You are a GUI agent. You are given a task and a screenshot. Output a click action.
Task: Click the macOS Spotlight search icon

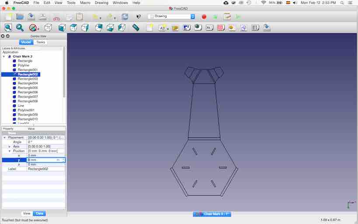coord(342,3)
